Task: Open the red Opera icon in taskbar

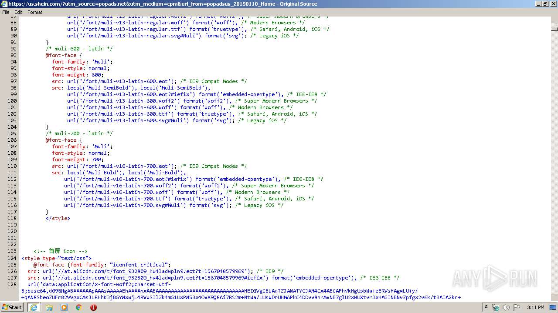Action: [x=93, y=307]
